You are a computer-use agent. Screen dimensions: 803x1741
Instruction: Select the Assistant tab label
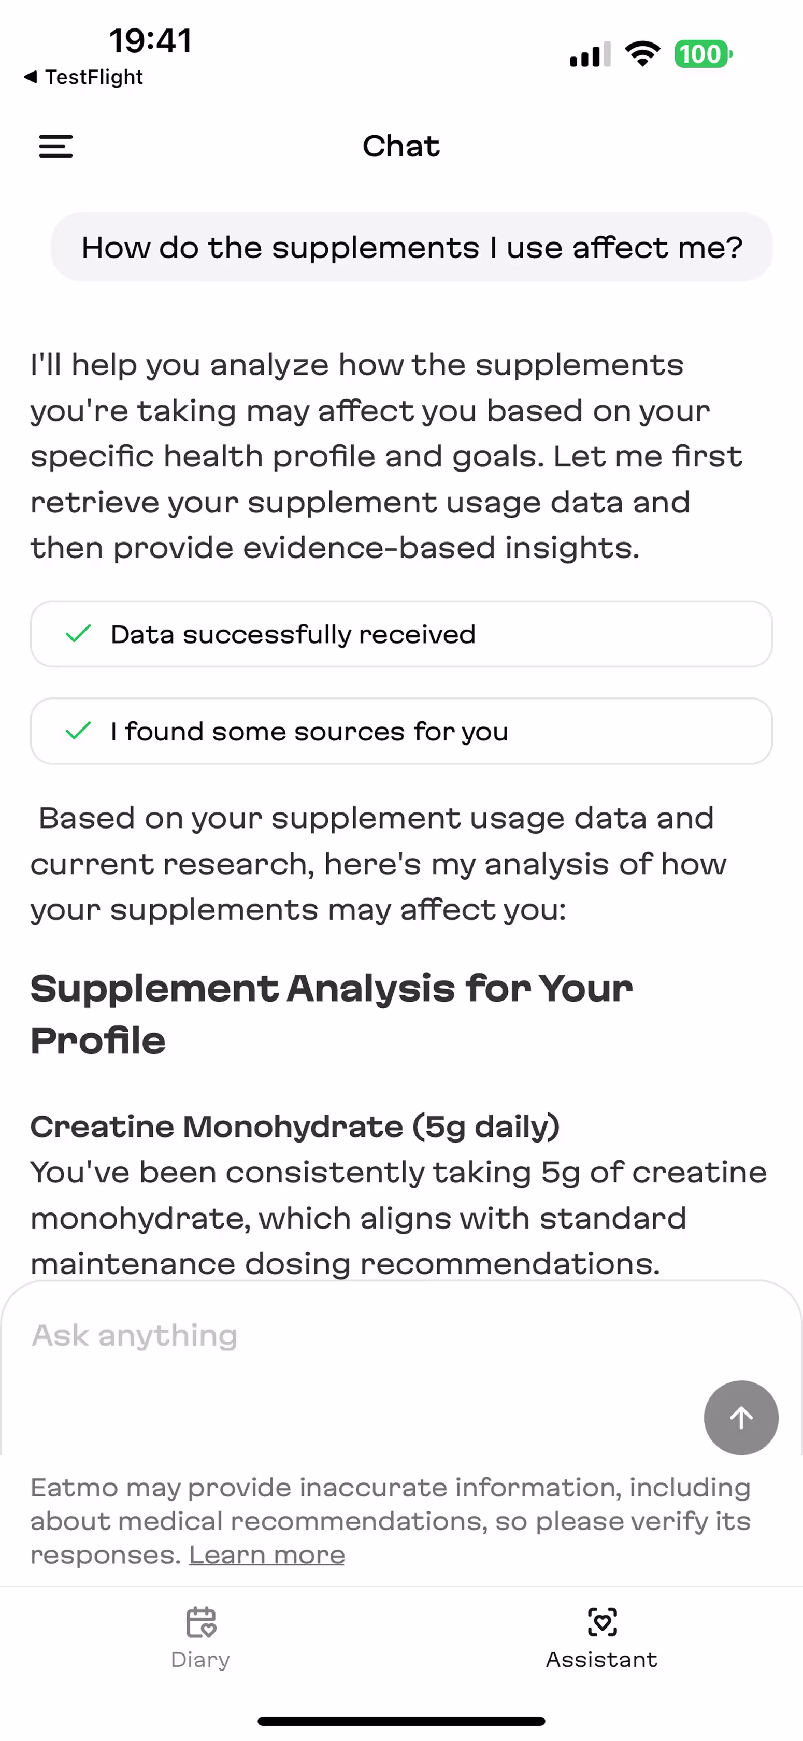[x=601, y=1660]
